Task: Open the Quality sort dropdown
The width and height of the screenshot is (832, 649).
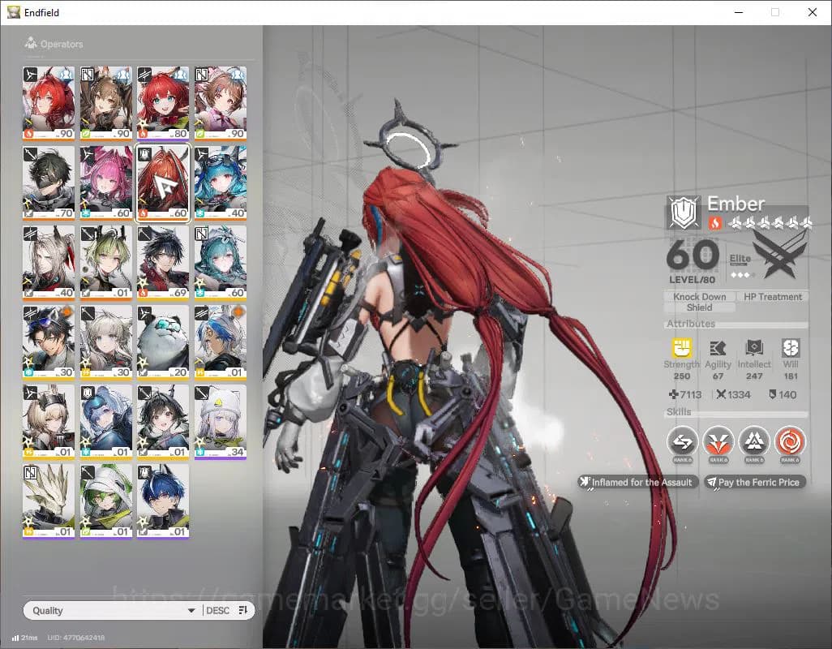Action: [139, 610]
